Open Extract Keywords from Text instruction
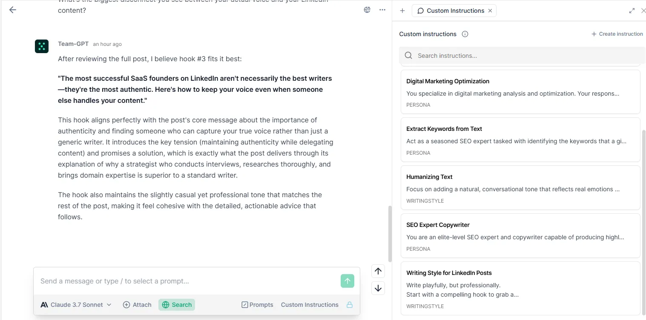The image size is (646, 320). tap(520, 140)
